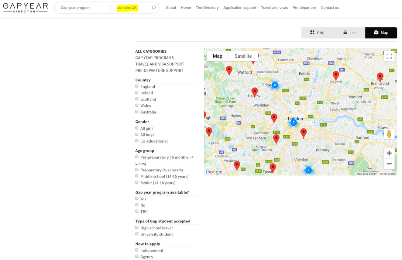This screenshot has width=402, height=260.
Task: Tick Middle school (14-15 years) checkbox
Action: 137,176
